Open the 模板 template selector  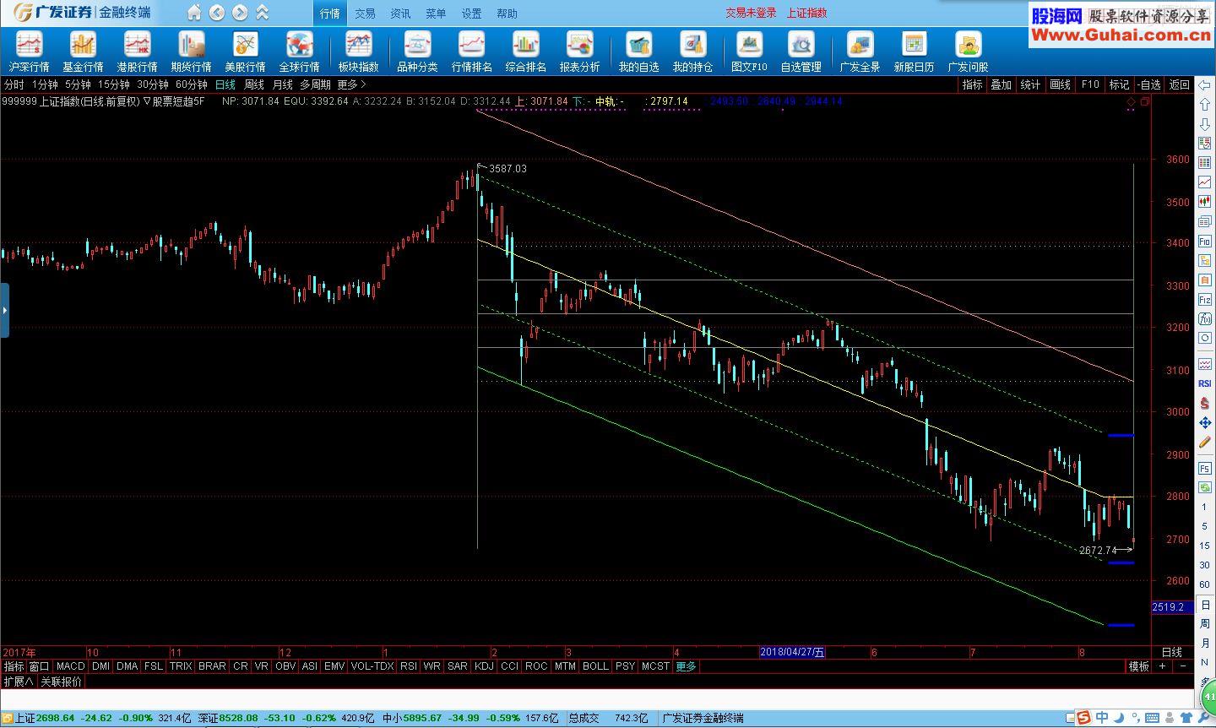tap(1139, 666)
